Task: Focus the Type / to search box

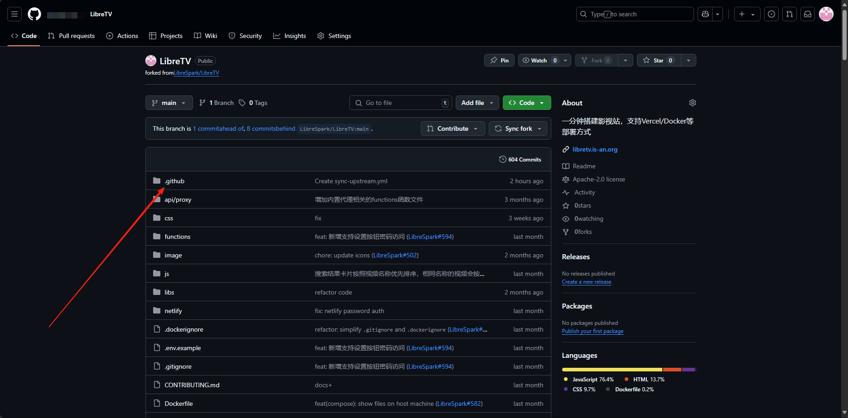Action: pyautogui.click(x=635, y=14)
